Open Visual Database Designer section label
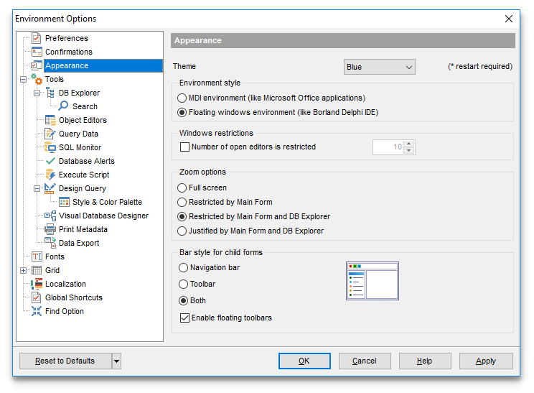This screenshot has width=534, height=393. [103, 216]
